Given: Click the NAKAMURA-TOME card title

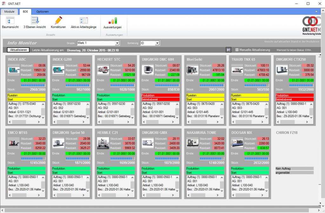Looking at the screenshot, I should [201, 133].
